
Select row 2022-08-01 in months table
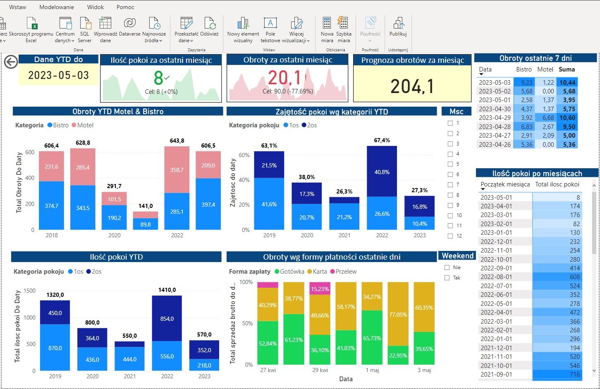530,277
